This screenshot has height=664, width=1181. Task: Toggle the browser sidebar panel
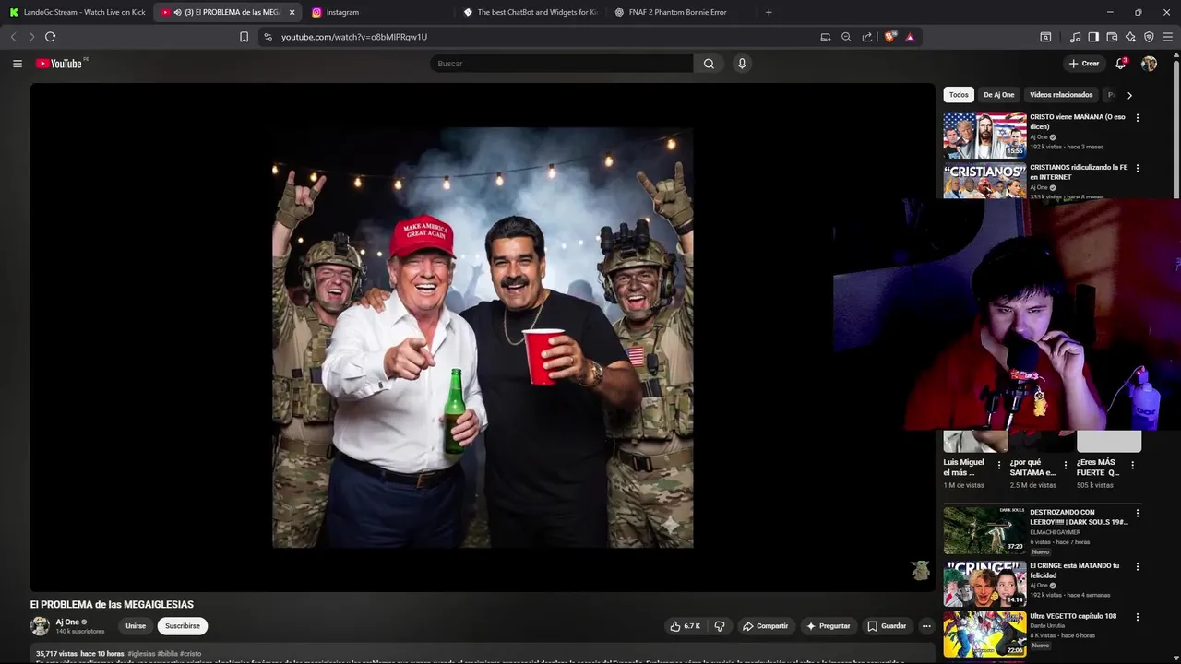click(1093, 37)
